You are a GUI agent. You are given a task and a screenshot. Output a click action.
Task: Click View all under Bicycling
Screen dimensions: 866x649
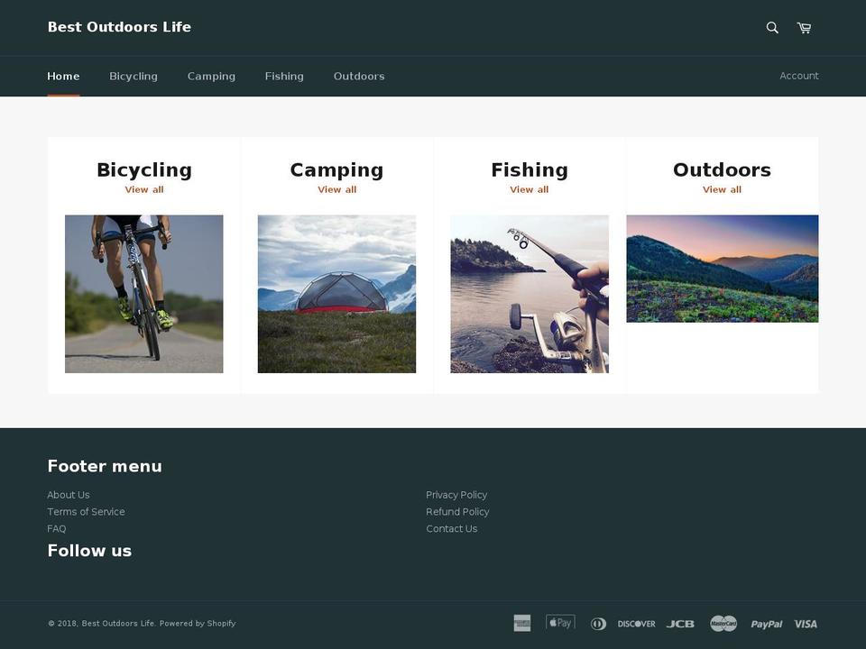(x=144, y=189)
